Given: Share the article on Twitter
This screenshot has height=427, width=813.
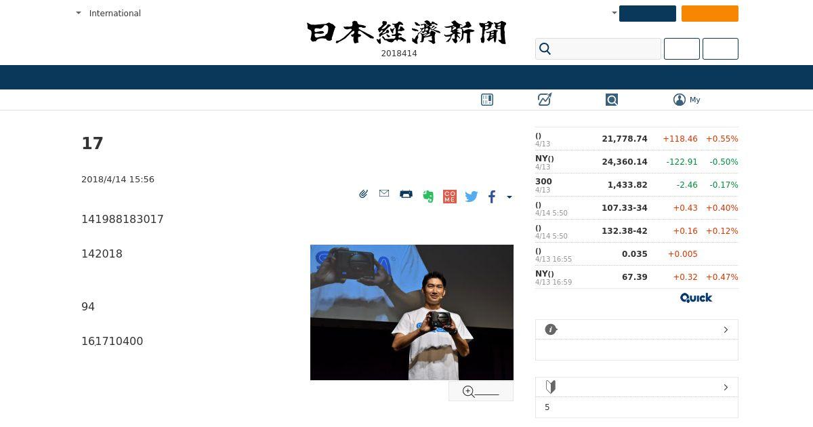Looking at the screenshot, I should (472, 197).
